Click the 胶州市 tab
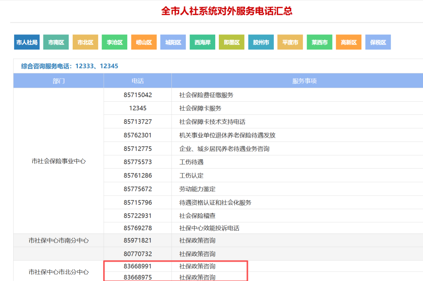The image size is (423, 281). click(x=261, y=42)
